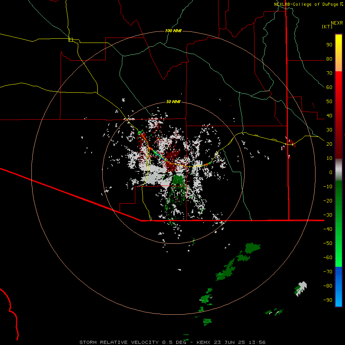
Task: Click the -20 value on the color scale
Action: 328,200
